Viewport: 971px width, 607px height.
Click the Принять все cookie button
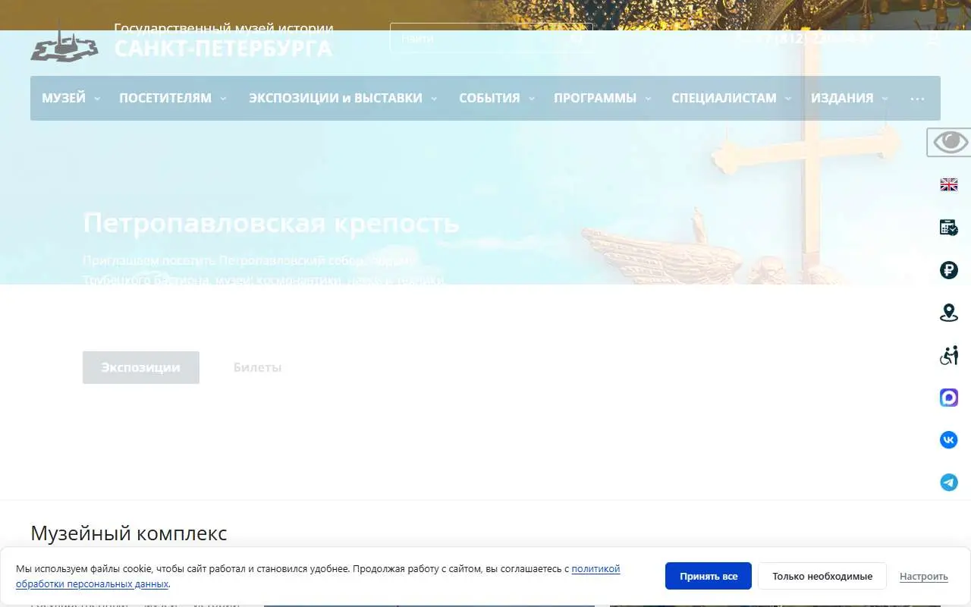[x=709, y=576]
